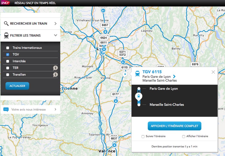Click train marker under label 6177

click(x=116, y=101)
